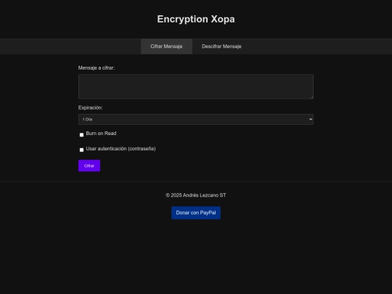Viewport: 392px width, 294px height.
Task: Click the Encryption Xopa title heading
Action: tap(196, 20)
